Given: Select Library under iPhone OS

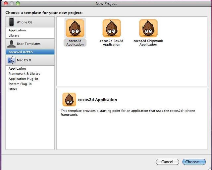Looking at the screenshot, I should [14, 35].
